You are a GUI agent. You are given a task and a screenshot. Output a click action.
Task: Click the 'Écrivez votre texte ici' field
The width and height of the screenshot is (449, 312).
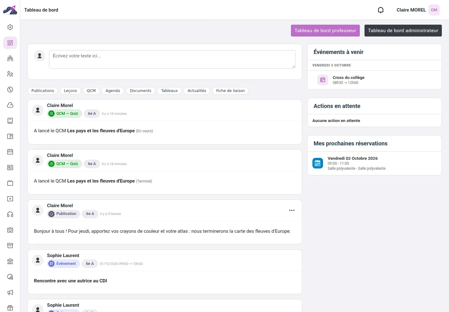point(172,59)
